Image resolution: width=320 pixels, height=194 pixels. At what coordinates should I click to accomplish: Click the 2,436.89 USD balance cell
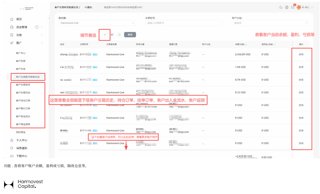coord(243,54)
